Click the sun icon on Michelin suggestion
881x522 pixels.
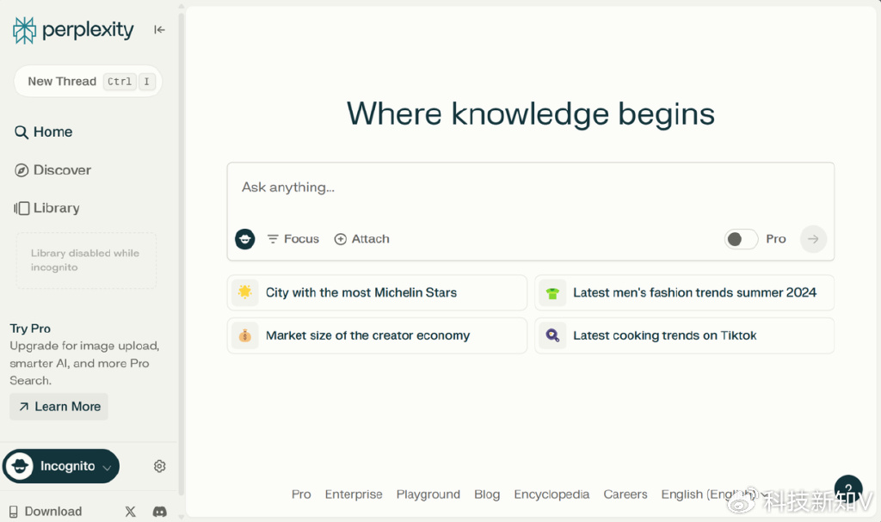[245, 292]
